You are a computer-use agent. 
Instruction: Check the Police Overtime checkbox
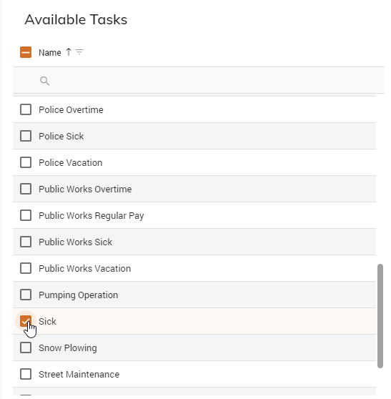click(26, 109)
